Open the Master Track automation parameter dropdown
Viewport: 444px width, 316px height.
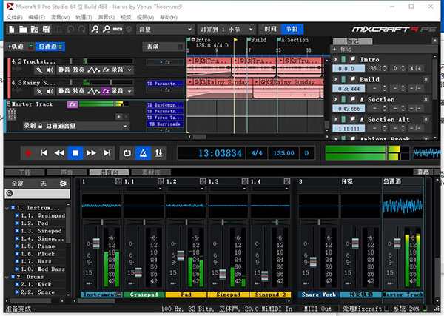(75, 126)
